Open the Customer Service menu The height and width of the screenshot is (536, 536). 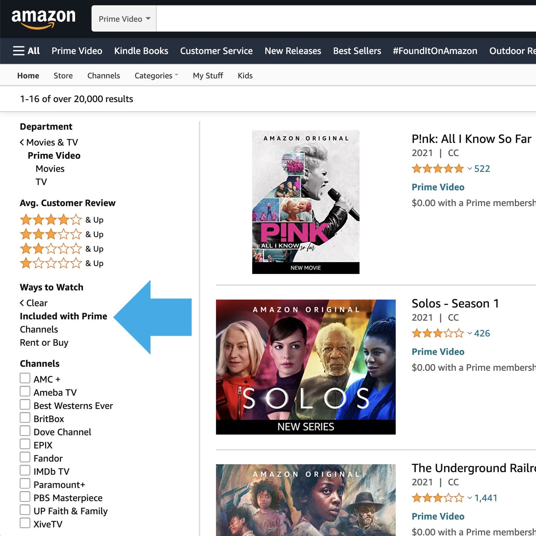[x=216, y=51]
